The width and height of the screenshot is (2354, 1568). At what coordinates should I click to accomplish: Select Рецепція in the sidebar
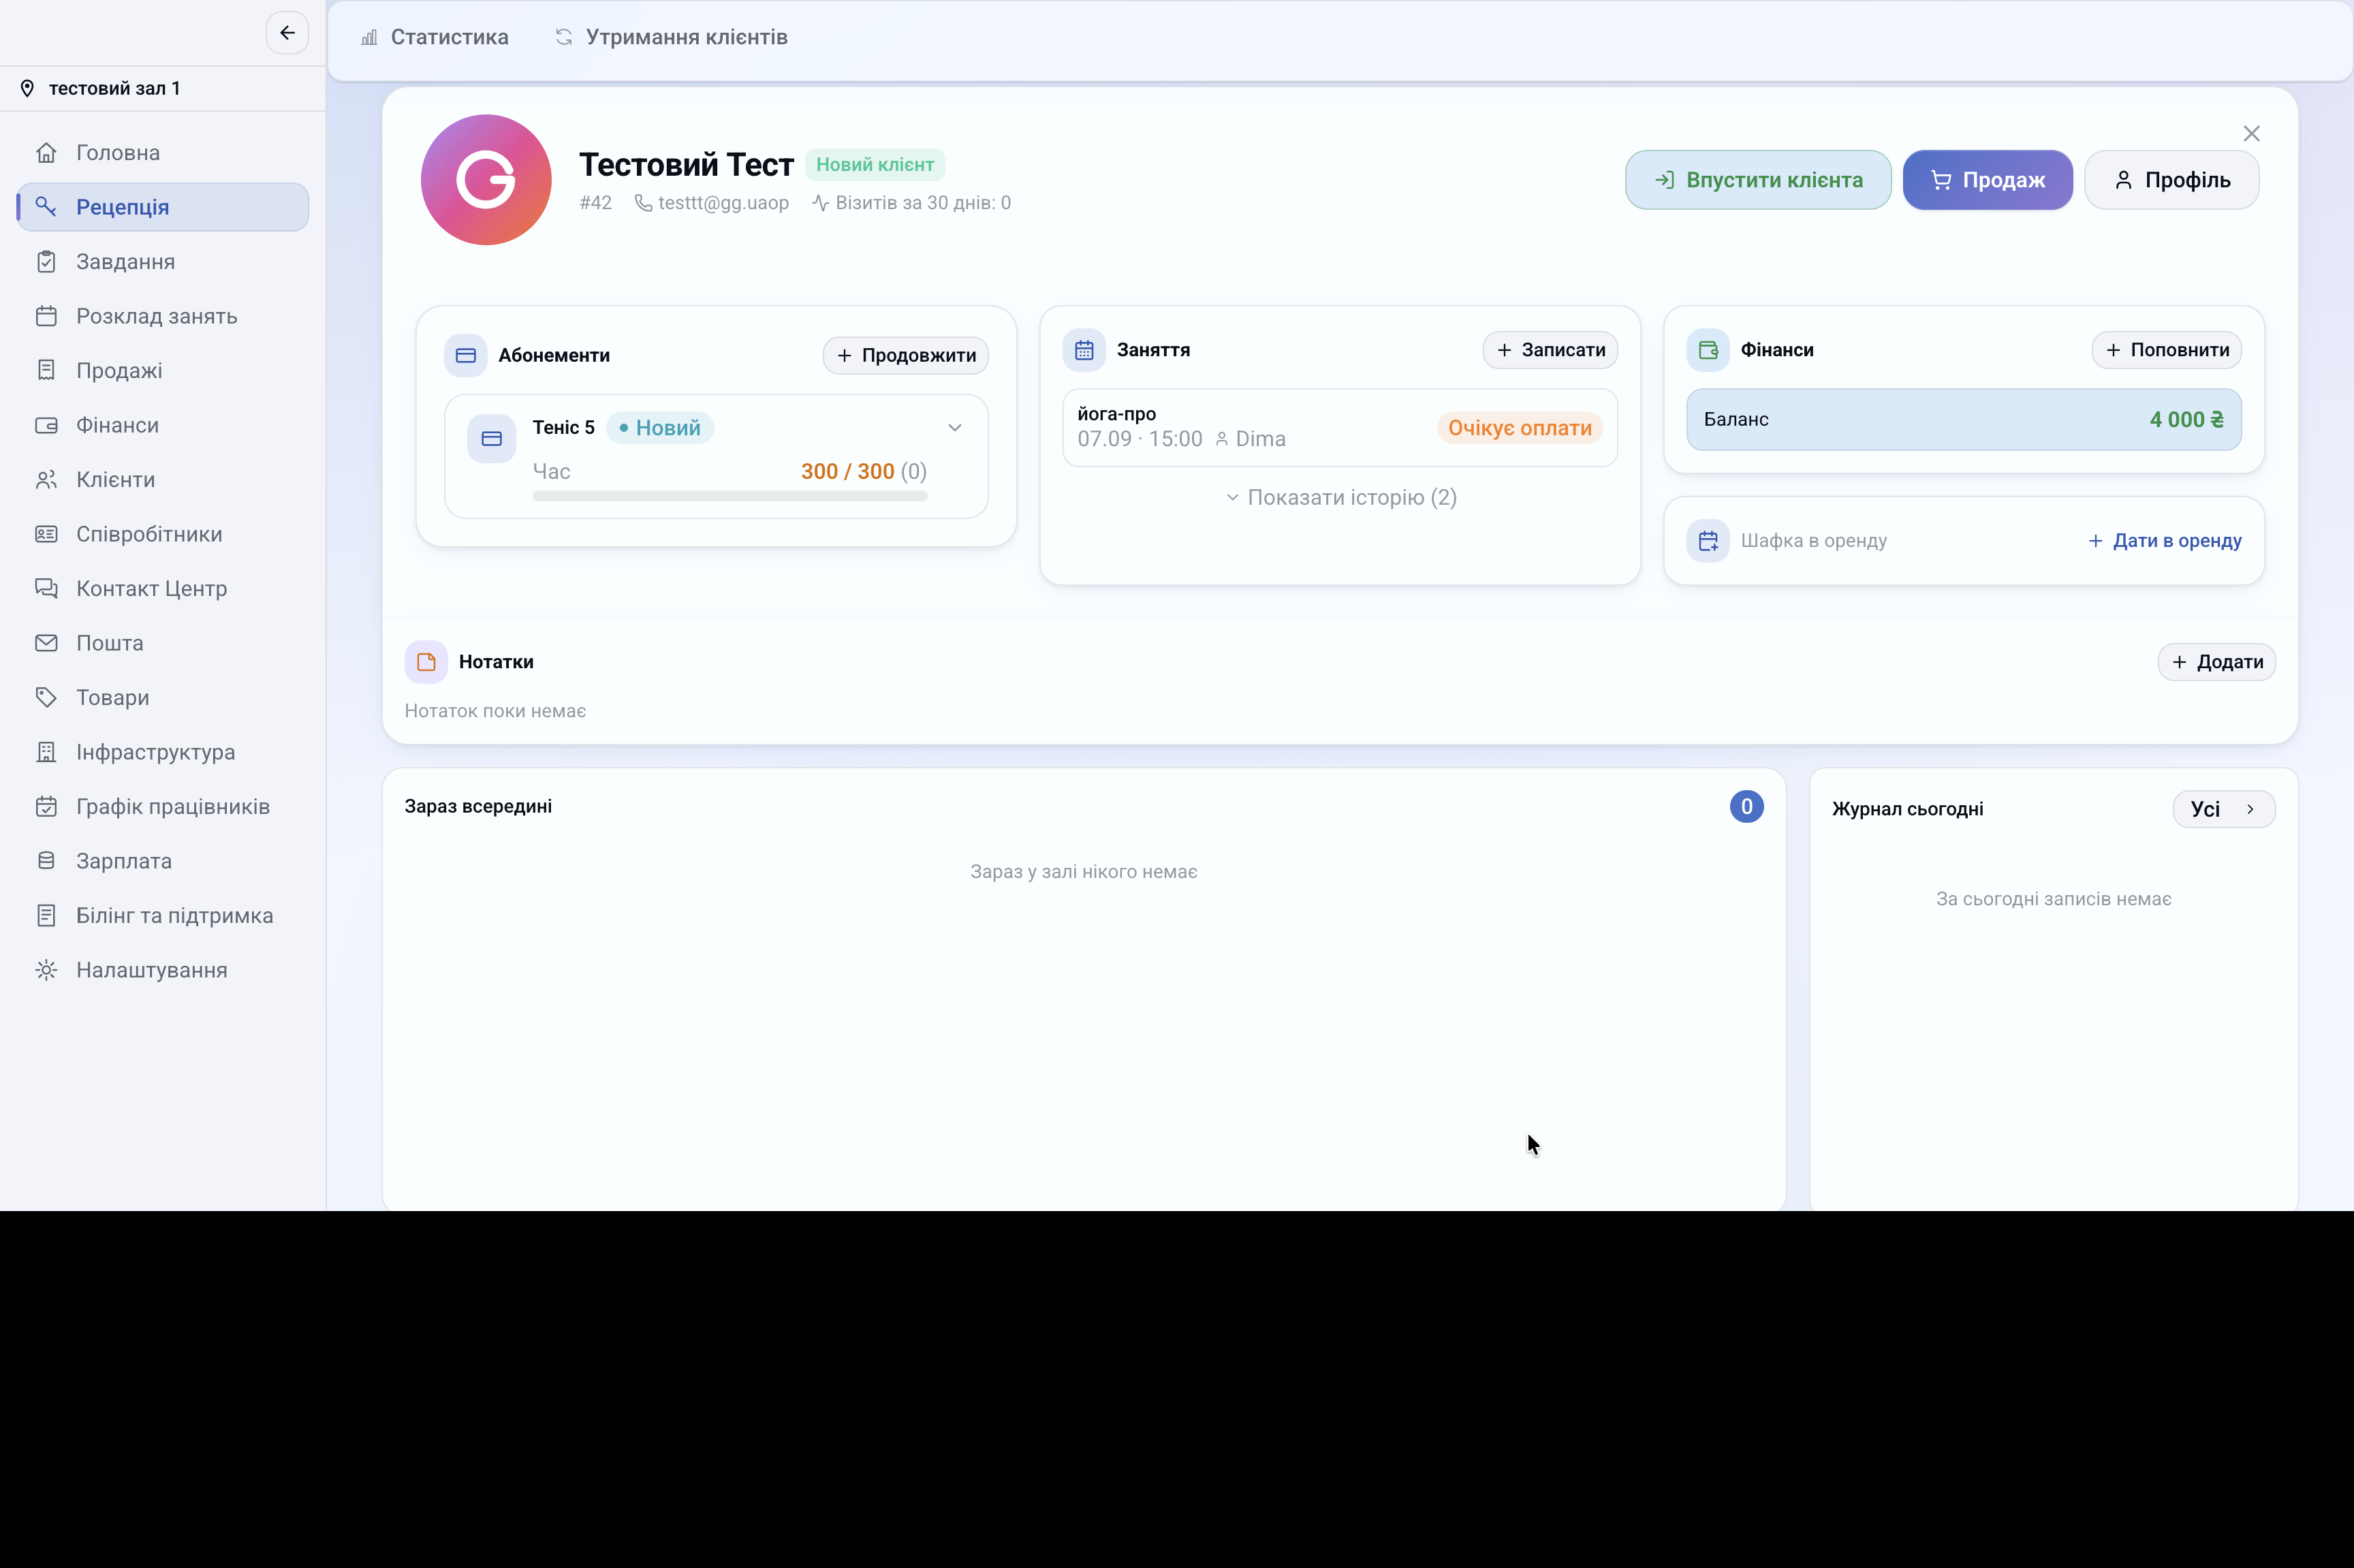(x=163, y=207)
